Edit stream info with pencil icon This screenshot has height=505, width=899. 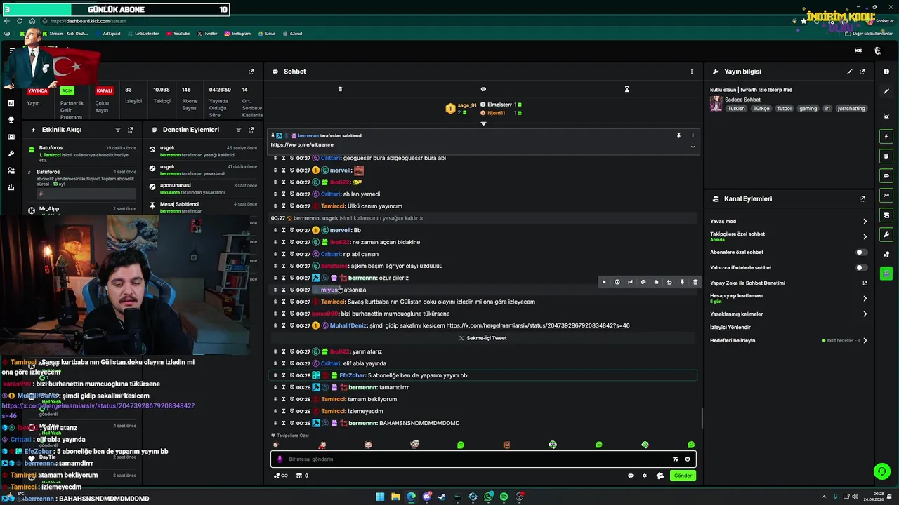(x=849, y=72)
